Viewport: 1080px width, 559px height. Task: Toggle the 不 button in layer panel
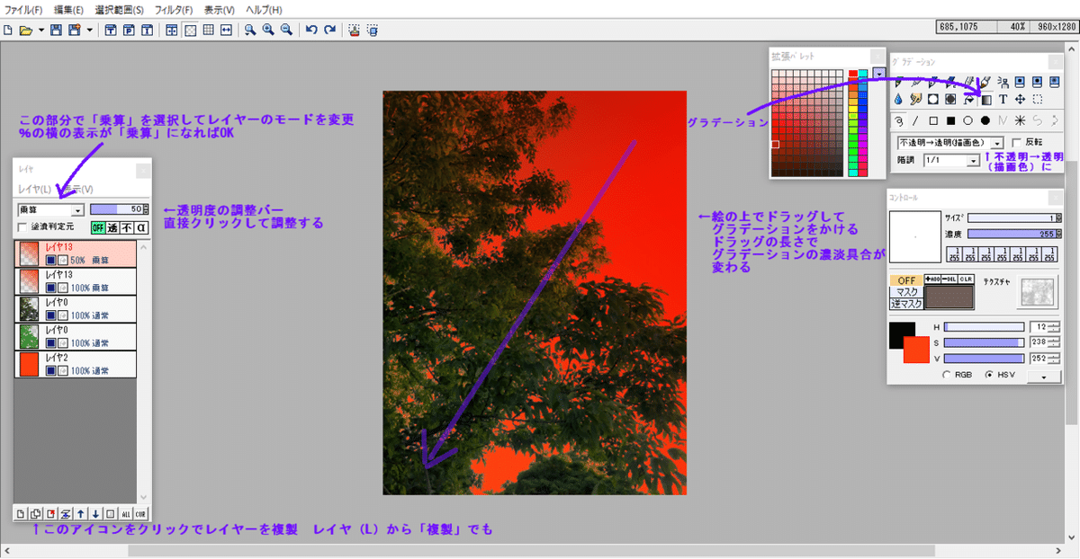point(127,227)
